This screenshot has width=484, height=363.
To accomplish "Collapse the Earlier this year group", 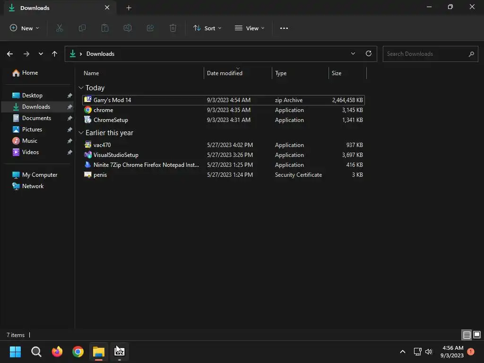I will (81, 133).
